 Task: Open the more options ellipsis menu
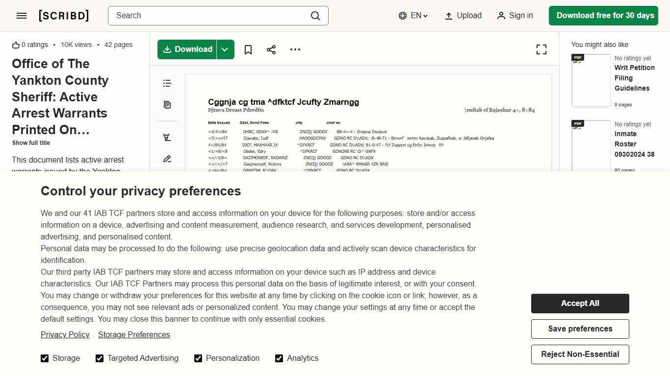[295, 49]
